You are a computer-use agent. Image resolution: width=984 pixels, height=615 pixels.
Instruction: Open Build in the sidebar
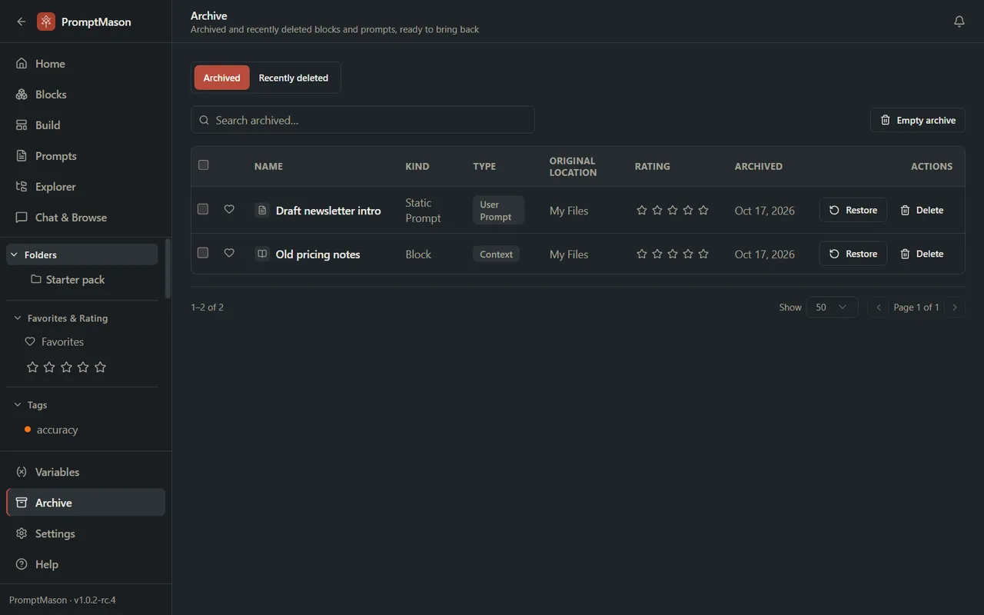coord(85,125)
